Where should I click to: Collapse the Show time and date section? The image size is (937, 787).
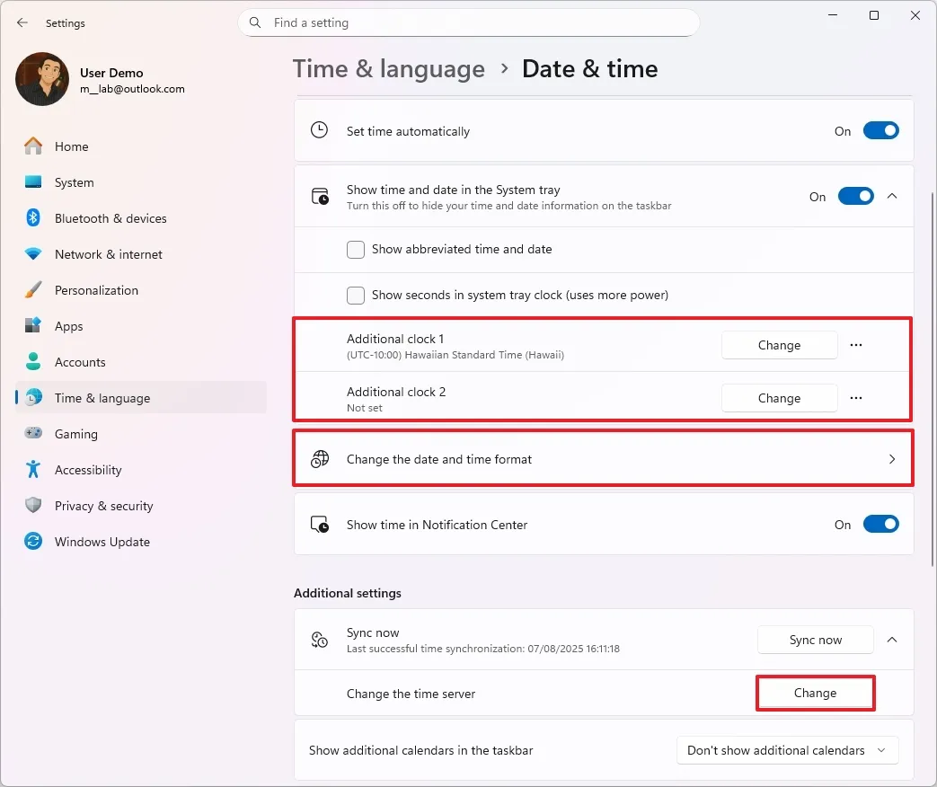pos(892,195)
